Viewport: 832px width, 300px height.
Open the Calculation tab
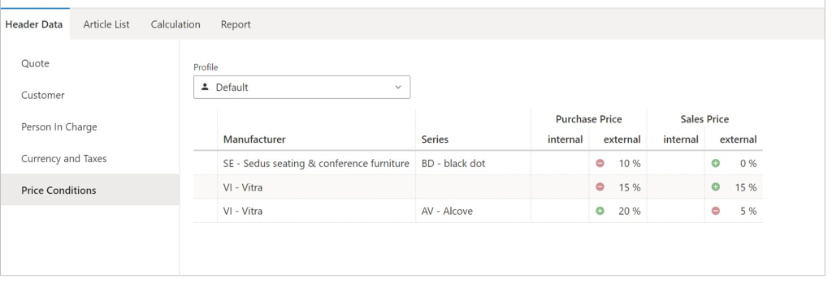(175, 24)
